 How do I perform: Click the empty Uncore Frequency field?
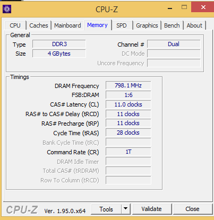(x=174, y=63)
